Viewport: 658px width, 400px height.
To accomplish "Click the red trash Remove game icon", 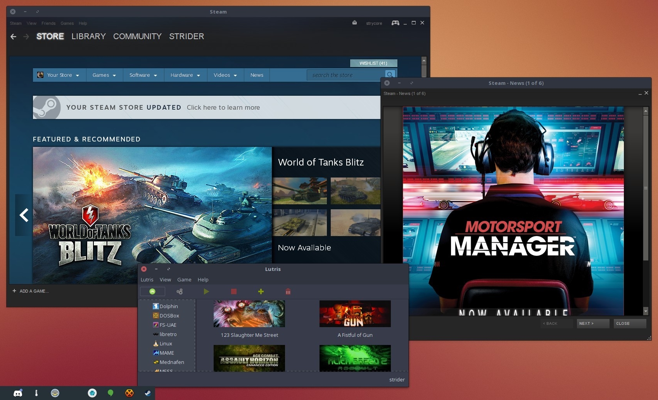I will click(288, 291).
